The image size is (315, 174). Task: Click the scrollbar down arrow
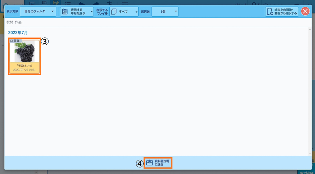point(309,153)
